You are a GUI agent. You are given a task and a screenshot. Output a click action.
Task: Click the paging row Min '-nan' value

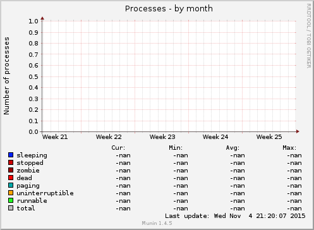pos(181,186)
